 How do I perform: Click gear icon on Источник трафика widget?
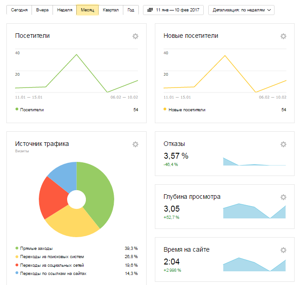(x=135, y=144)
